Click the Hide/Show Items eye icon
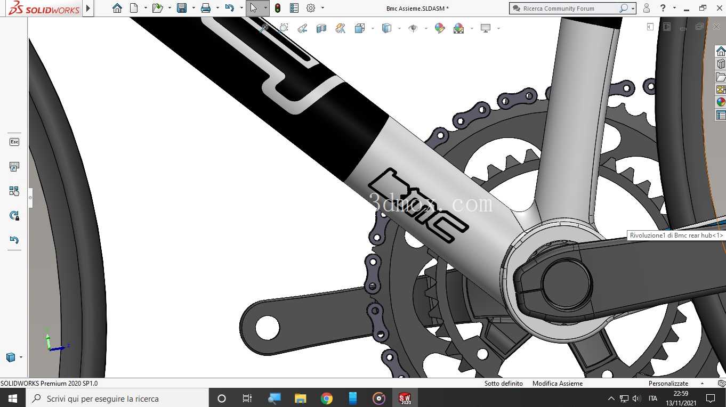Image resolution: width=726 pixels, height=407 pixels. (413, 28)
